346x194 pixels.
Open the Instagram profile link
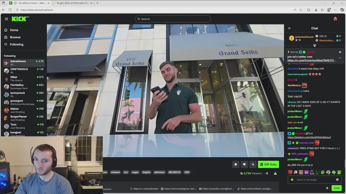179,189
